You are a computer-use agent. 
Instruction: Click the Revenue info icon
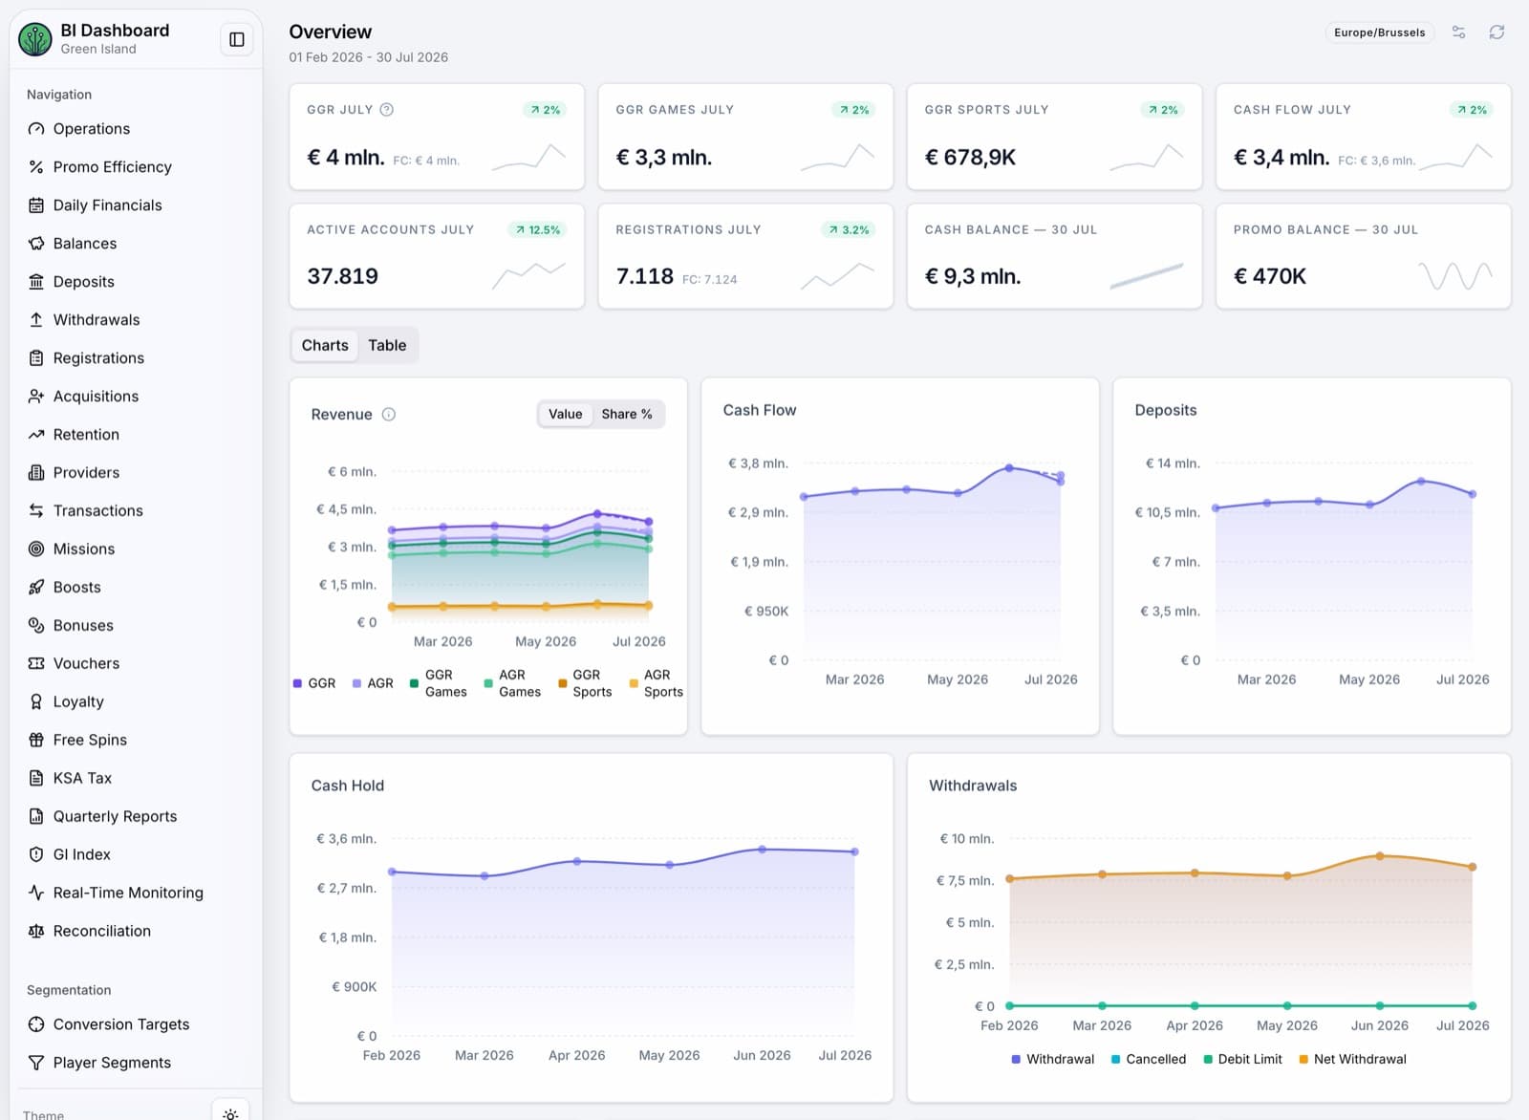point(389,415)
